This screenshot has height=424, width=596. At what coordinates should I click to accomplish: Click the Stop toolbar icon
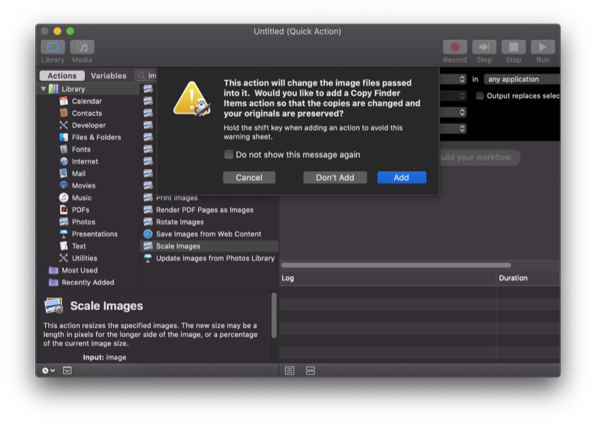[513, 47]
